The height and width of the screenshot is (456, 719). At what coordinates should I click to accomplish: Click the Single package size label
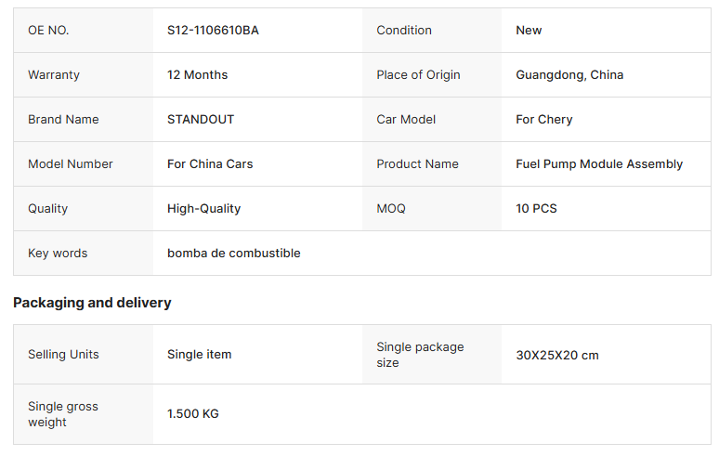click(420, 355)
